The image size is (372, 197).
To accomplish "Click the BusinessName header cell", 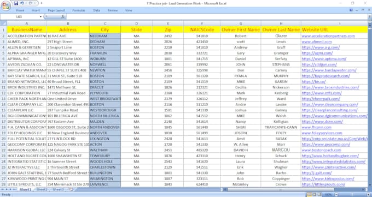I will click(x=27, y=29).
